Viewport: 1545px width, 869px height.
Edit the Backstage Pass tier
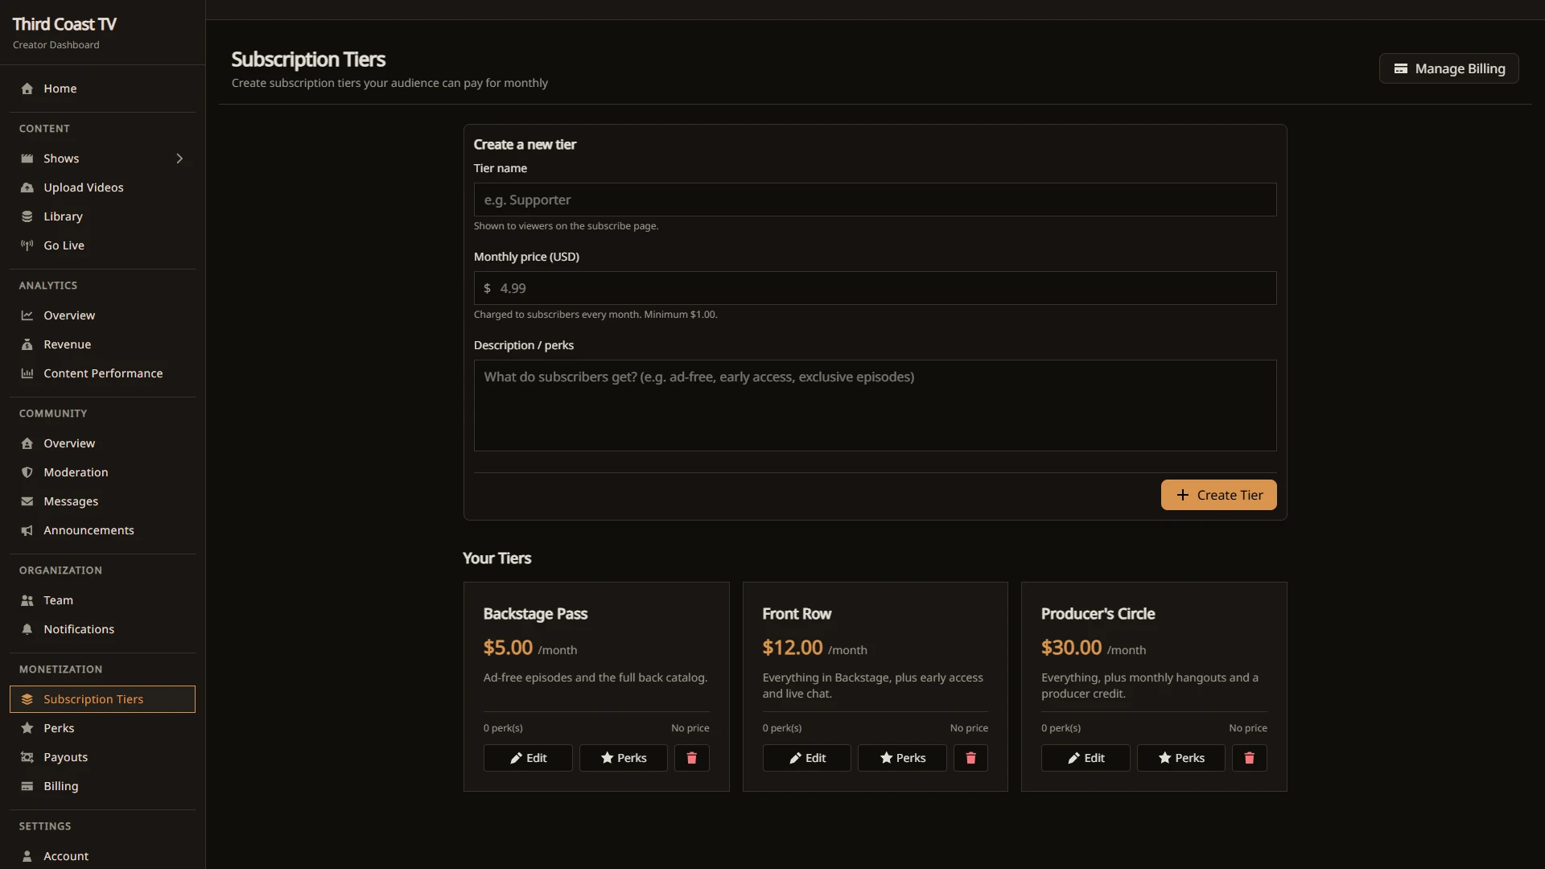528,758
